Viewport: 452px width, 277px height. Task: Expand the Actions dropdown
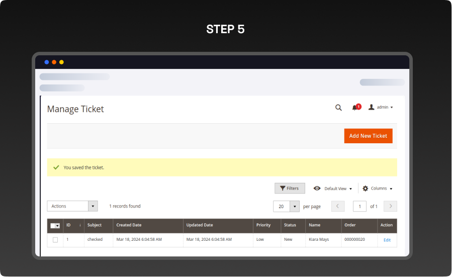pyautogui.click(x=93, y=206)
